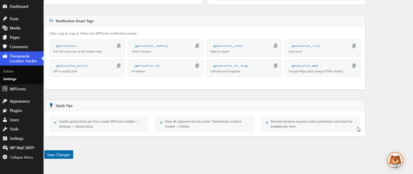The width and height of the screenshot is (413, 174).
Task: Click the Quick Tips lightbulb icon
Action: click(51, 106)
